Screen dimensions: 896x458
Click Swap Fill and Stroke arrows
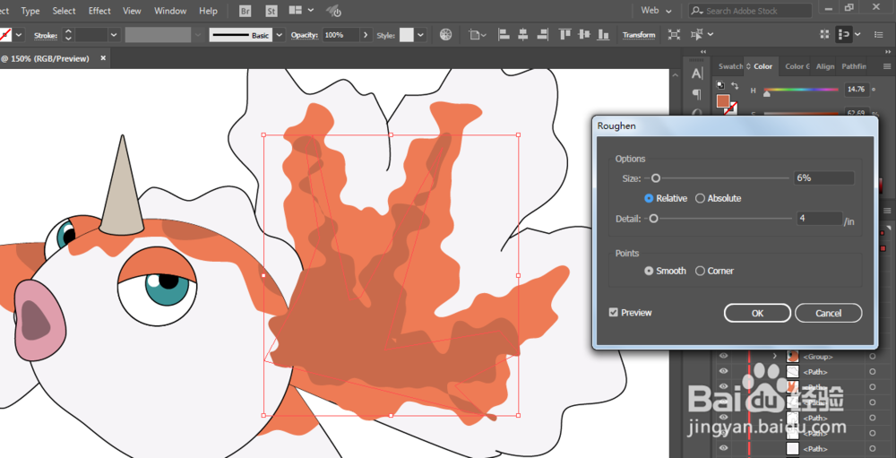point(735,85)
